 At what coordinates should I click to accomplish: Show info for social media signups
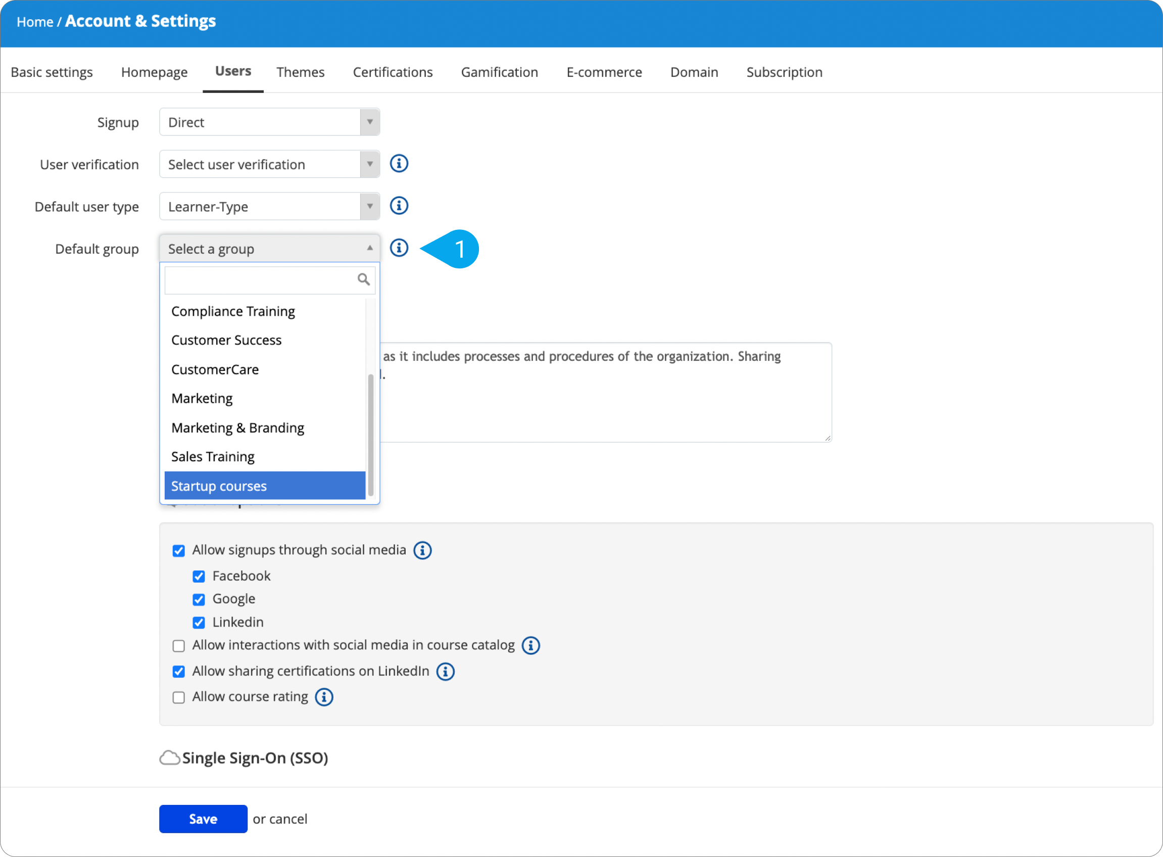pyautogui.click(x=422, y=550)
